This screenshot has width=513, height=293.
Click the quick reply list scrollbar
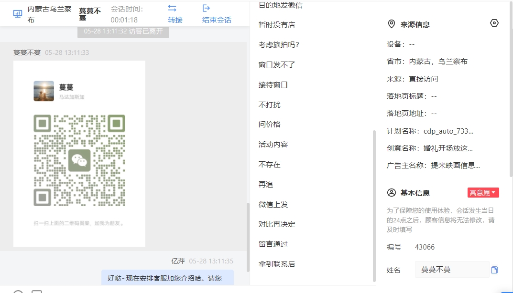pyautogui.click(x=374, y=206)
